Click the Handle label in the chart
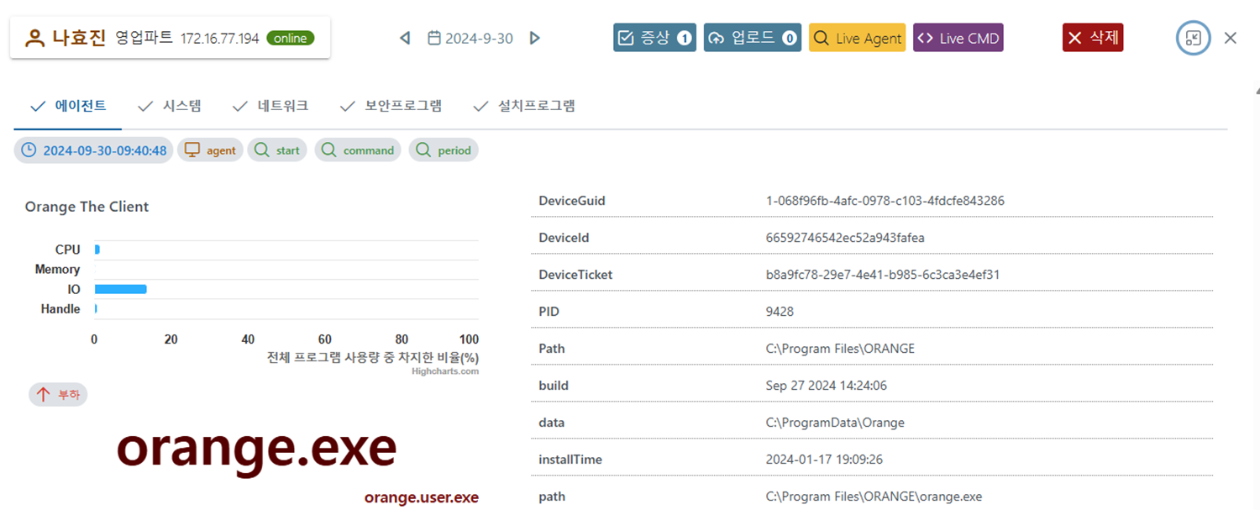This screenshot has height=510, width=1260. (x=60, y=309)
